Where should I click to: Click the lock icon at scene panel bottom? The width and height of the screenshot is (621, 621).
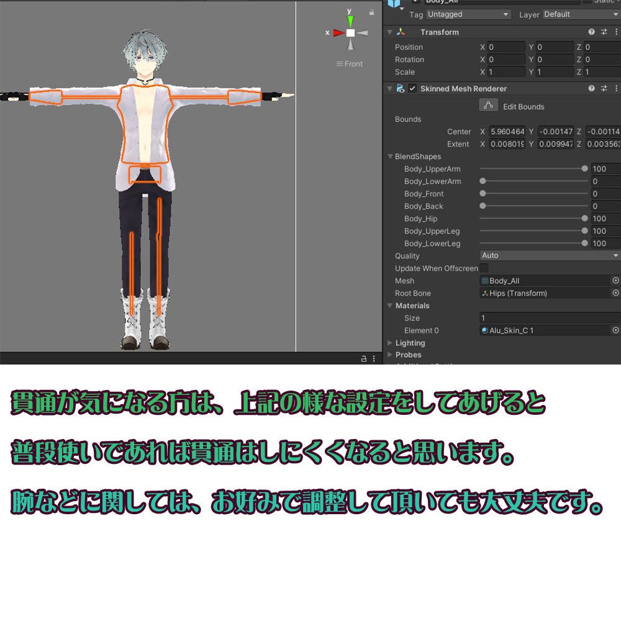(363, 358)
